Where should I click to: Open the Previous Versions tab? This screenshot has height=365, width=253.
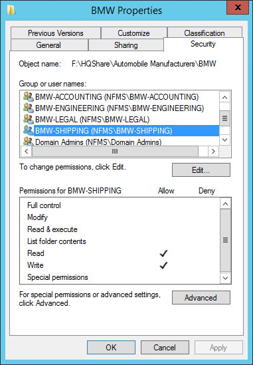tap(56, 33)
